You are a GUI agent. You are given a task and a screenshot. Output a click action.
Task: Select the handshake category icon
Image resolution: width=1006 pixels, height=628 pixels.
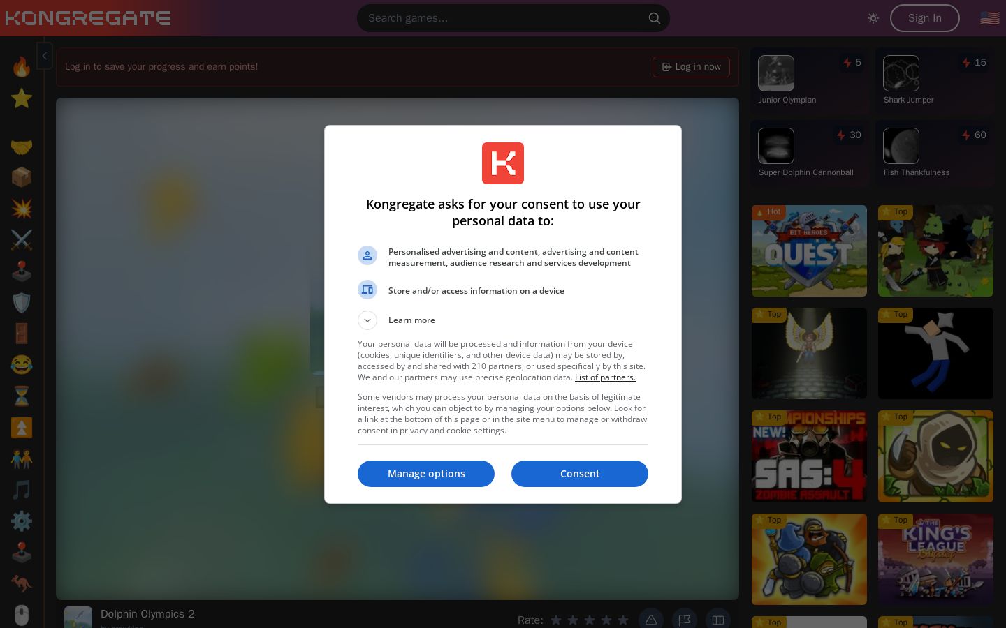[x=22, y=147]
